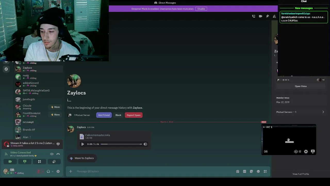The width and height of the screenshot is (330, 186).
Task: Click Video Connected status text
Action: 20,153
